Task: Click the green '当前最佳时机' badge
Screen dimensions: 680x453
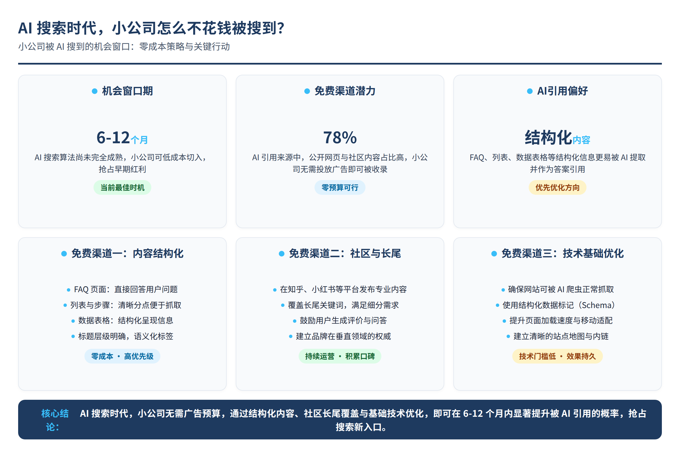Action: coord(122,187)
